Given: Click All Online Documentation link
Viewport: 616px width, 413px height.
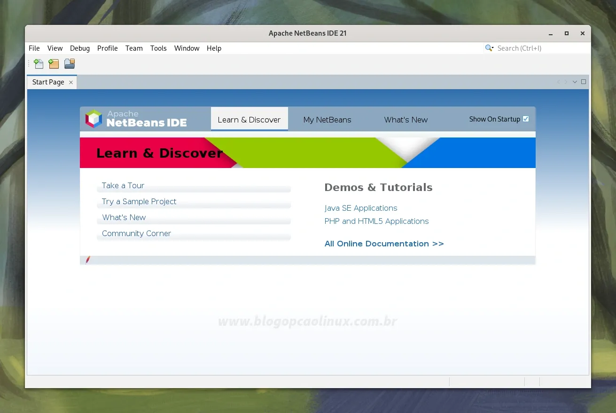Looking at the screenshot, I should tap(384, 244).
